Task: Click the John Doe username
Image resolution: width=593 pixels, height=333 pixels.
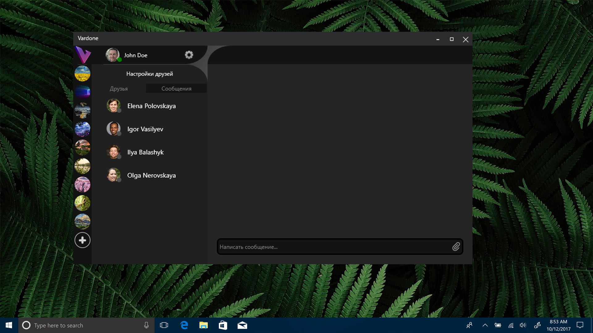Action: [x=136, y=55]
